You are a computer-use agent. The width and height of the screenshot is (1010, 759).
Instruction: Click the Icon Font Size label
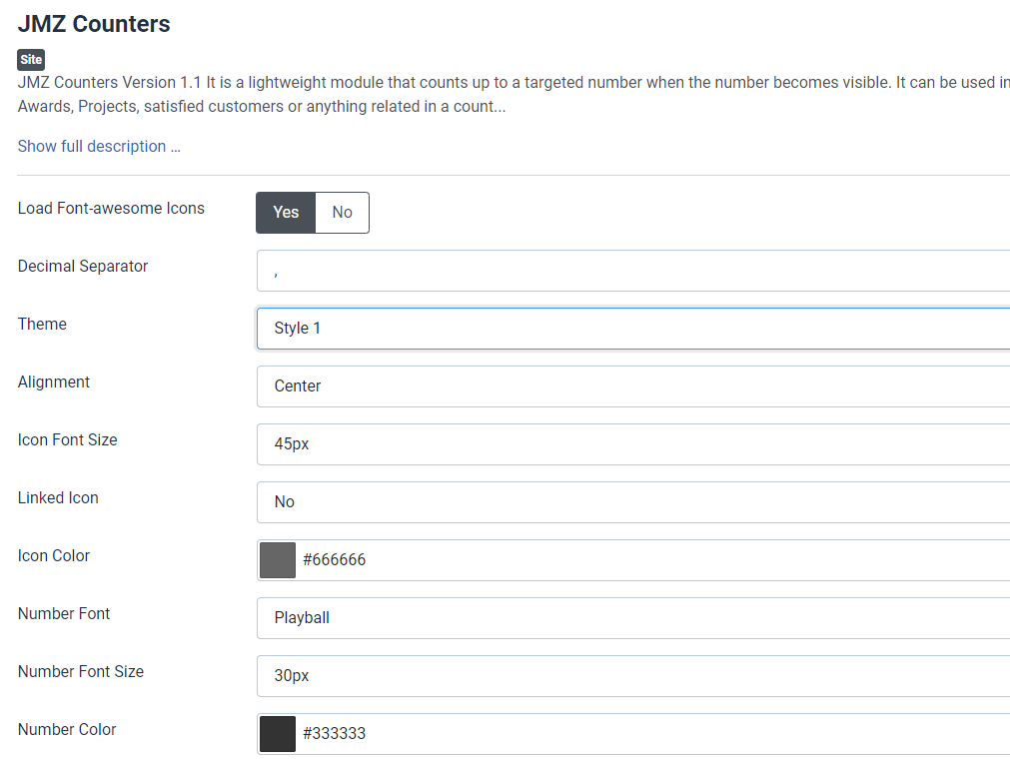click(x=67, y=439)
